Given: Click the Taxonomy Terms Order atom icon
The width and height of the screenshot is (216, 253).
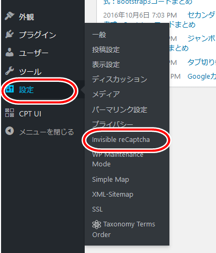Looking at the screenshot, I should click(96, 224).
